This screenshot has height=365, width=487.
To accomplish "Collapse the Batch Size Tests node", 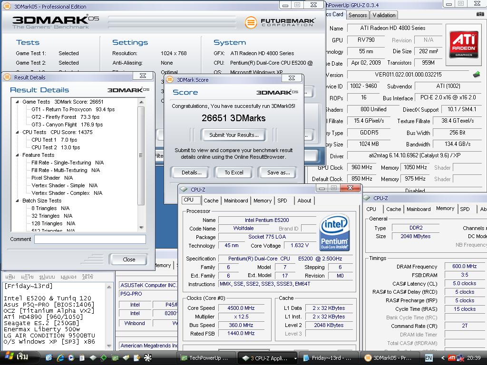I will (x=18, y=201).
